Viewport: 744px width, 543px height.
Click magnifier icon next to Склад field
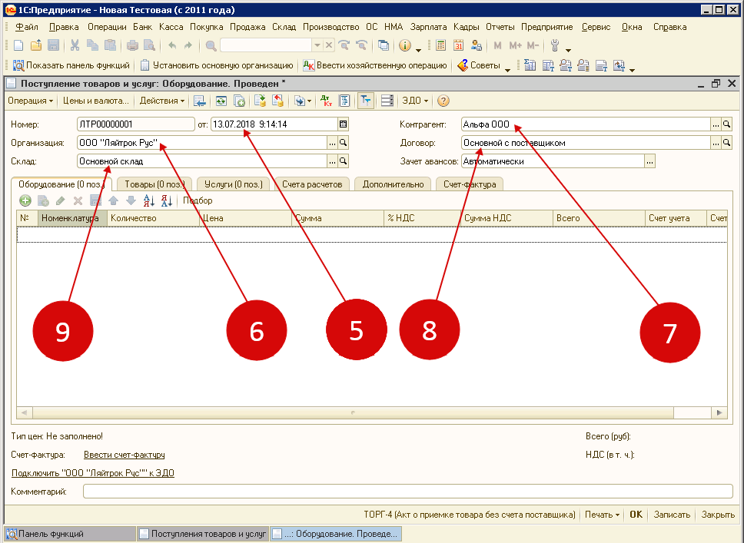pyautogui.click(x=344, y=161)
